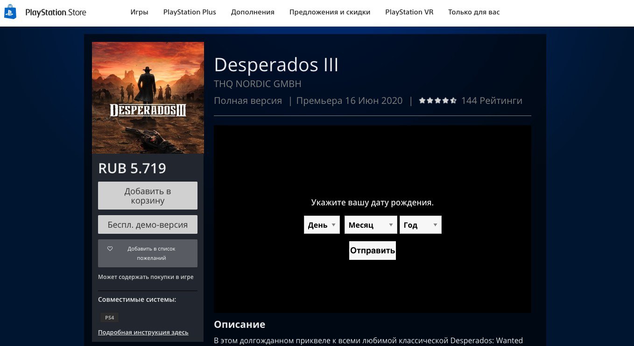The width and height of the screenshot is (634, 346).
Task: Open the Дополнения menu
Action: click(x=253, y=12)
